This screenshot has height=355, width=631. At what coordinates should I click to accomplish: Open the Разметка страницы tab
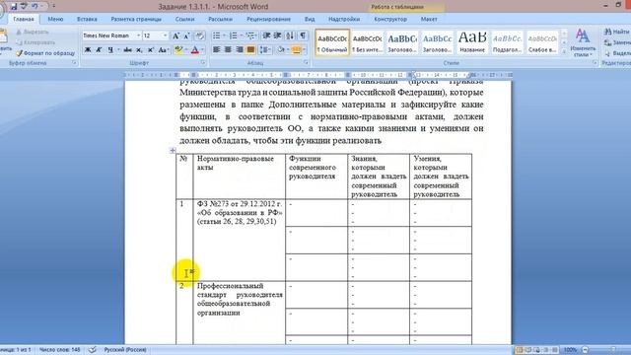point(136,19)
